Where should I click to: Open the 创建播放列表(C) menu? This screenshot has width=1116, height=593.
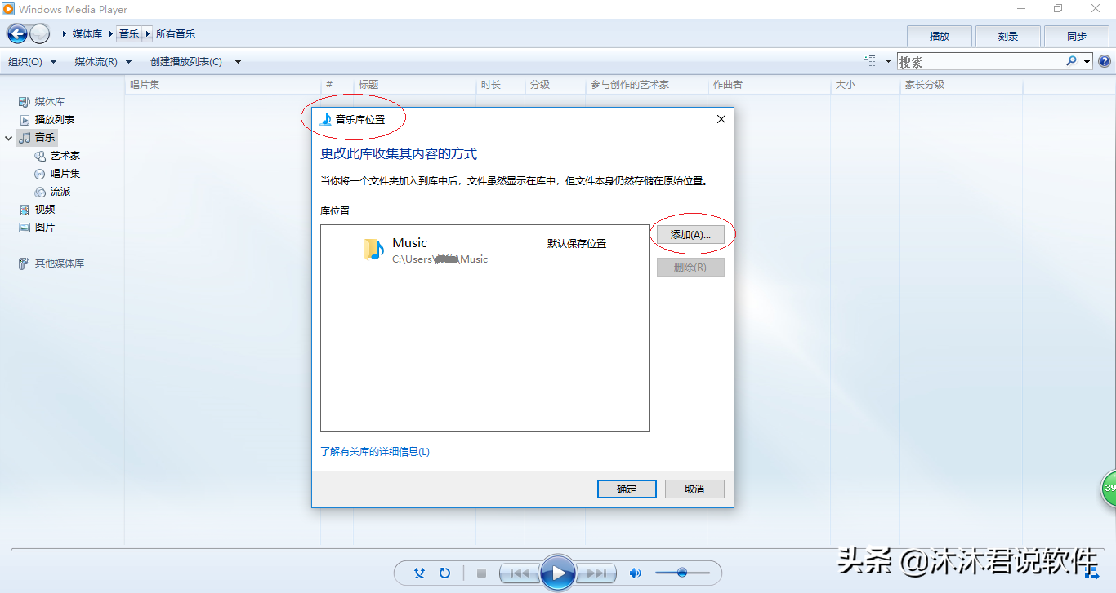click(186, 61)
